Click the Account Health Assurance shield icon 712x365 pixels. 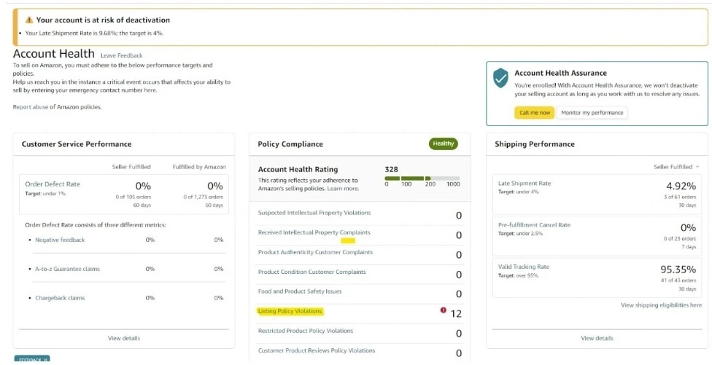coord(500,78)
